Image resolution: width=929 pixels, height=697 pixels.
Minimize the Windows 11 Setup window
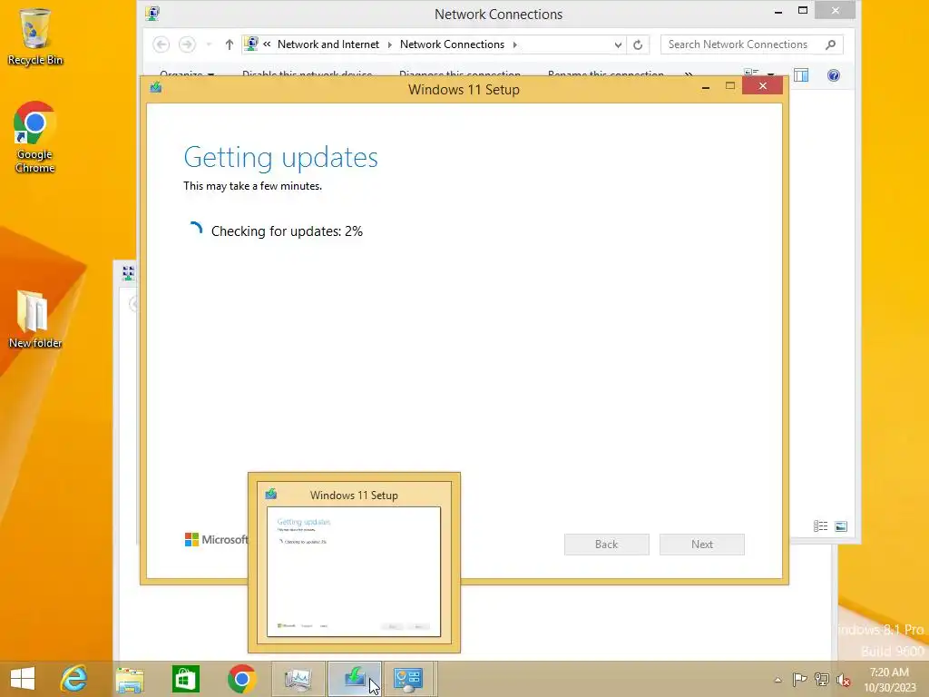point(706,87)
